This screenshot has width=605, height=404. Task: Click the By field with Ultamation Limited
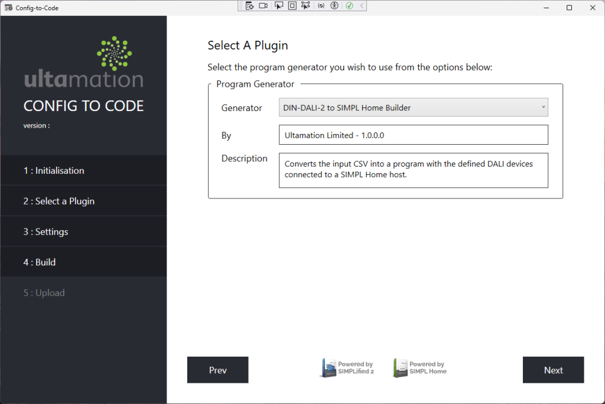coord(413,135)
